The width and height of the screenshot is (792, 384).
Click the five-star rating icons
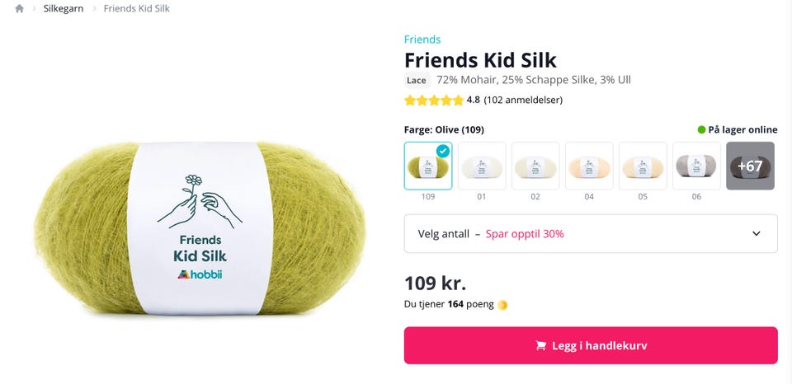coord(434,100)
